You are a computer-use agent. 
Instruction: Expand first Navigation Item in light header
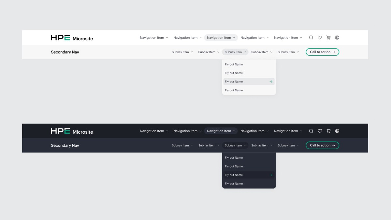click(154, 37)
